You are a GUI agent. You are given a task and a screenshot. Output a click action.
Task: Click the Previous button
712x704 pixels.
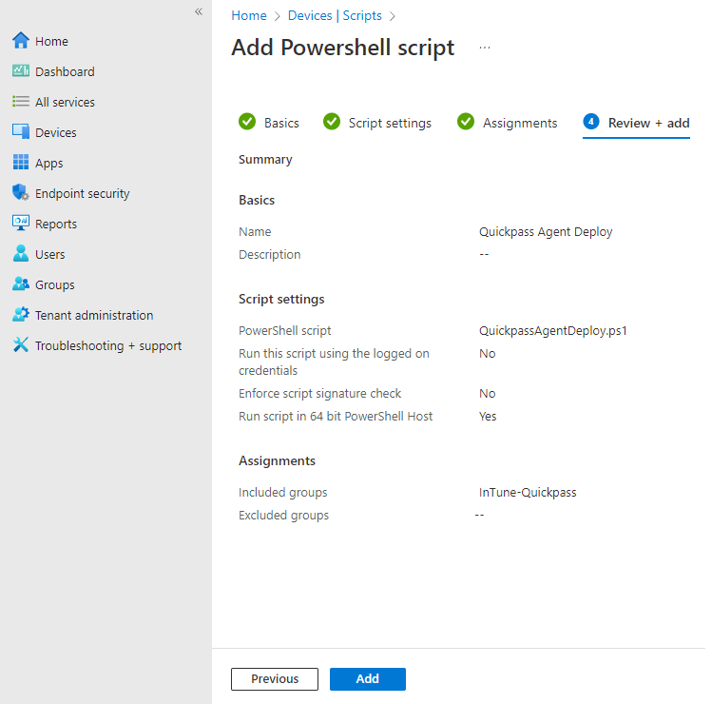click(x=275, y=678)
